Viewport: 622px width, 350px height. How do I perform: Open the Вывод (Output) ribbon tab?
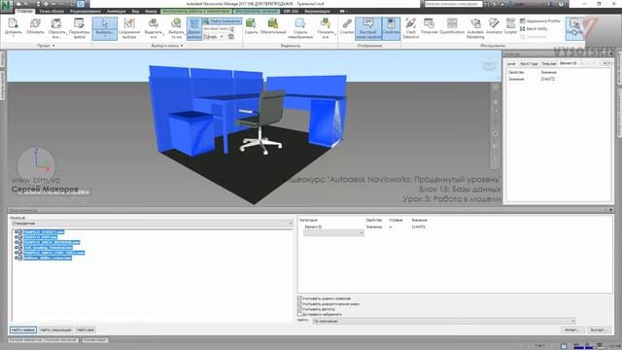tap(151, 11)
